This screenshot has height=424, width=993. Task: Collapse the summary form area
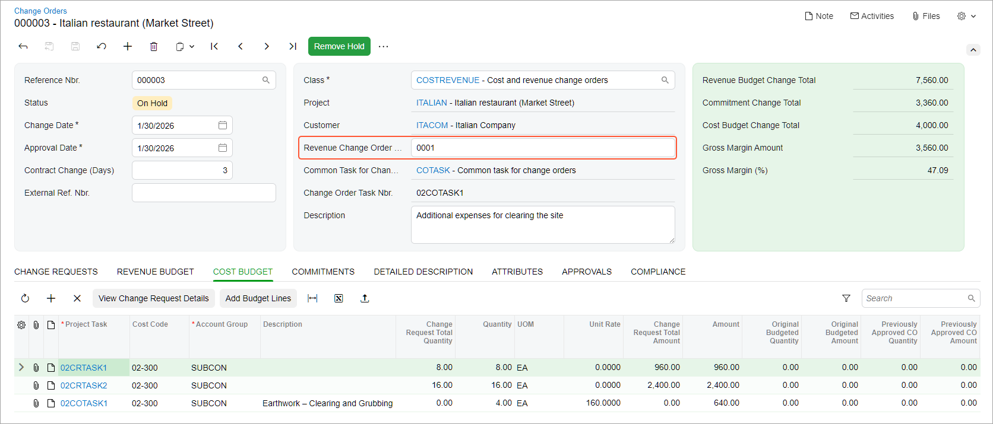[973, 50]
